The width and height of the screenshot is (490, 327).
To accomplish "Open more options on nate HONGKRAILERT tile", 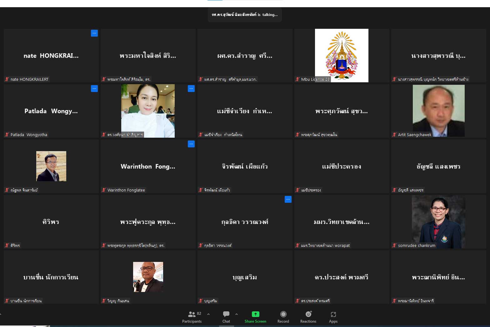I will tap(94, 33).
